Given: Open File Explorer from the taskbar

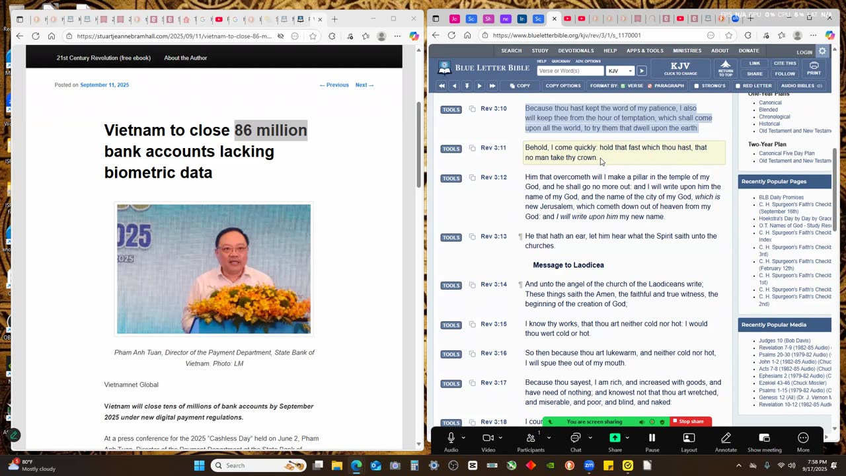Looking at the screenshot, I should [x=337, y=465].
